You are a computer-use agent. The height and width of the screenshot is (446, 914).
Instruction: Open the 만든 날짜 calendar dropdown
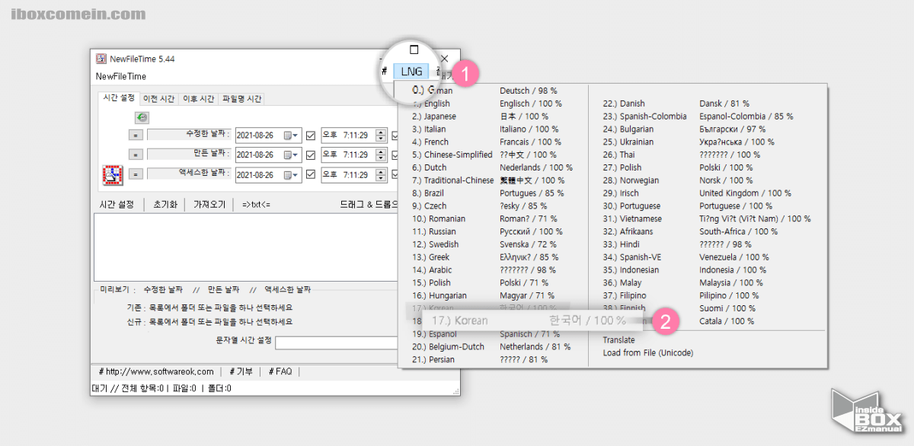click(x=292, y=155)
